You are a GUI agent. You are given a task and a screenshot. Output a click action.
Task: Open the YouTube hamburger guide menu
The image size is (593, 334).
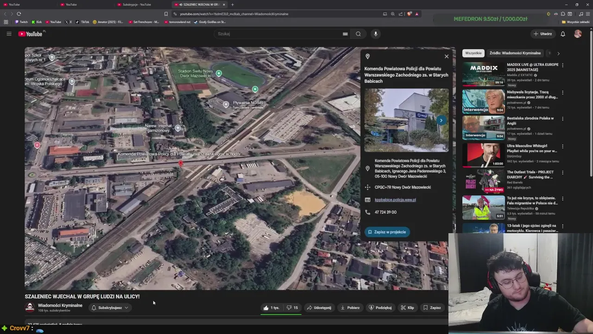point(9,34)
